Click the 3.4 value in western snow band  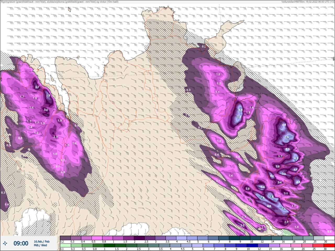pos(46,110)
